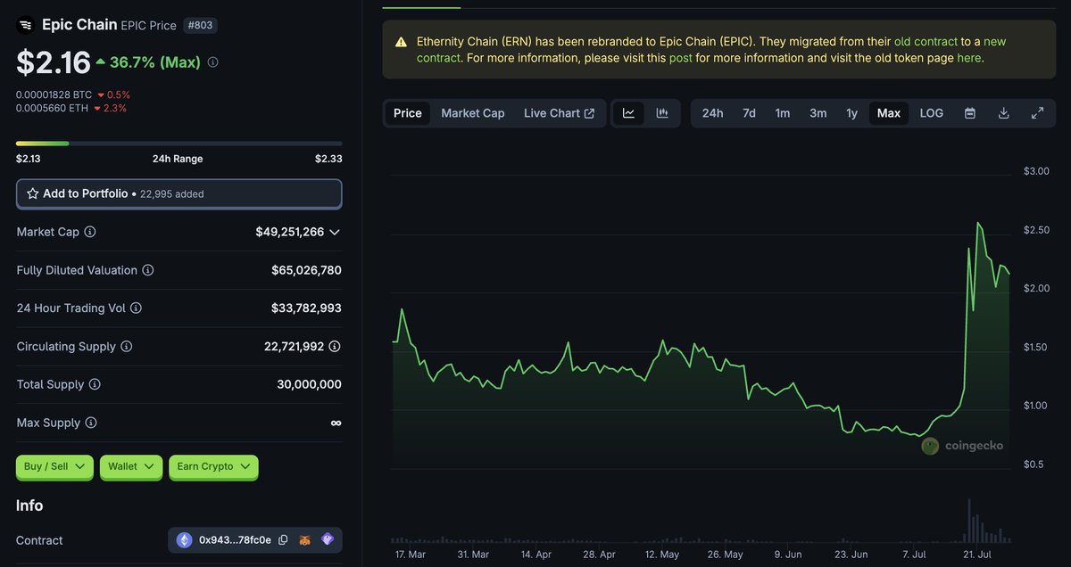Open the calendar date range picker

pos(970,113)
